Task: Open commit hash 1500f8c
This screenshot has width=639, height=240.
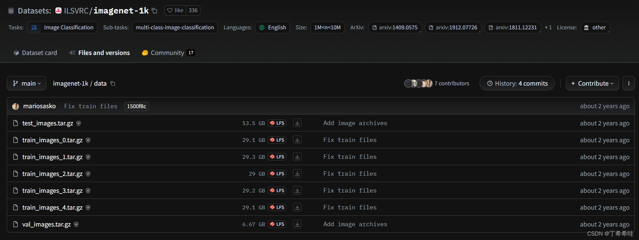Action: pos(137,106)
